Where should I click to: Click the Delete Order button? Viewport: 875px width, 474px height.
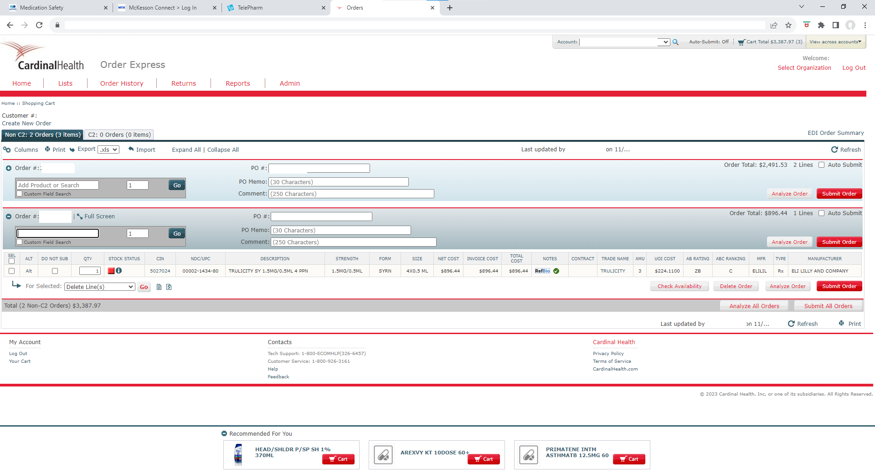[x=736, y=286]
